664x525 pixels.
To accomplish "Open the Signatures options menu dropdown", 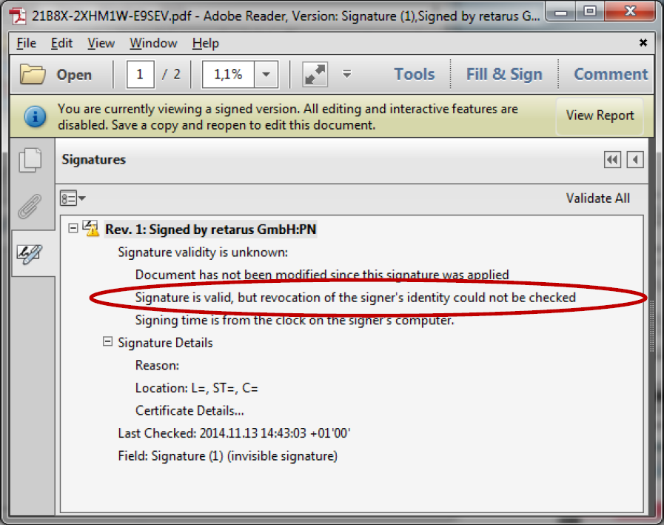I will [x=73, y=198].
